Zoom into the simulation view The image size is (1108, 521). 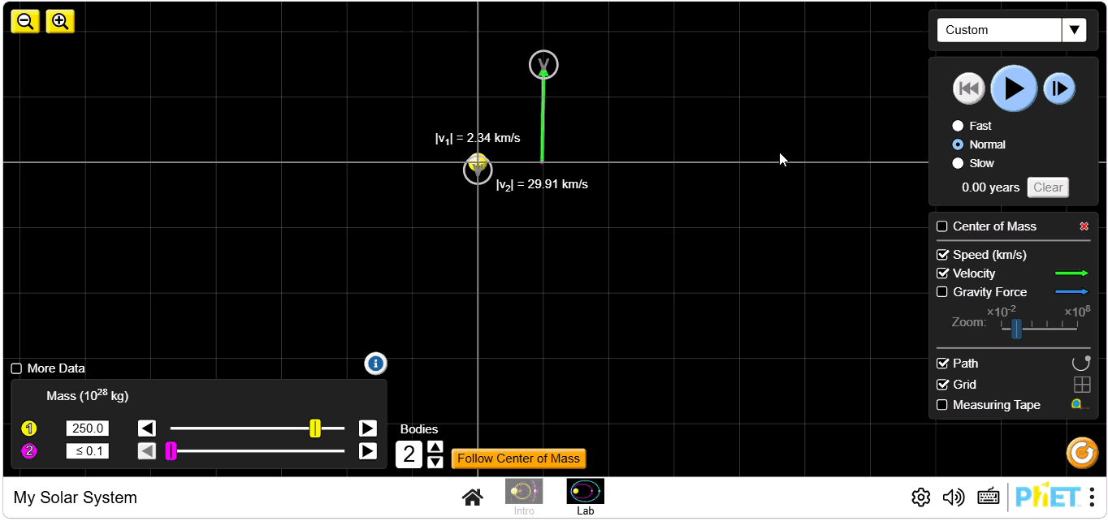60,21
